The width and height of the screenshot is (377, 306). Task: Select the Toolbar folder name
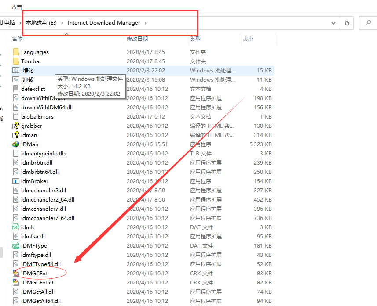[31, 61]
